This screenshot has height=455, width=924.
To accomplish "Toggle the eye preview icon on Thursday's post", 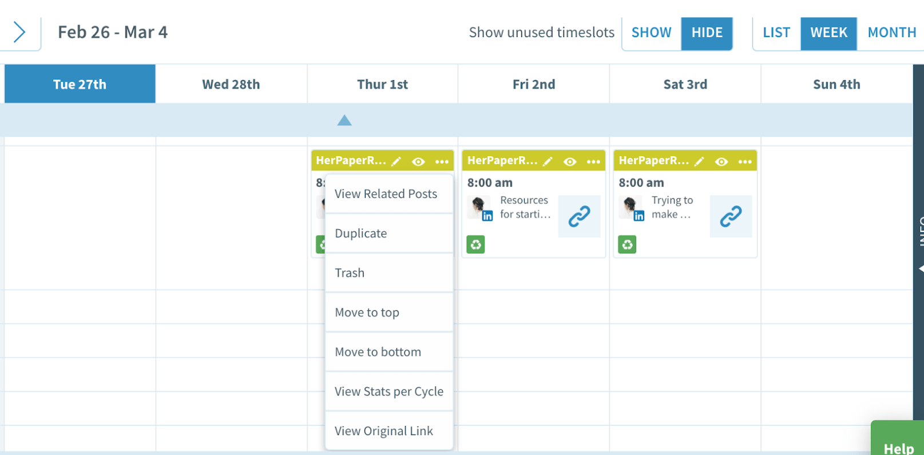I will pyautogui.click(x=419, y=162).
